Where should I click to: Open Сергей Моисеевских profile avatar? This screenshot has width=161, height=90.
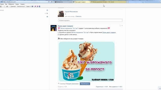tap(61, 14)
